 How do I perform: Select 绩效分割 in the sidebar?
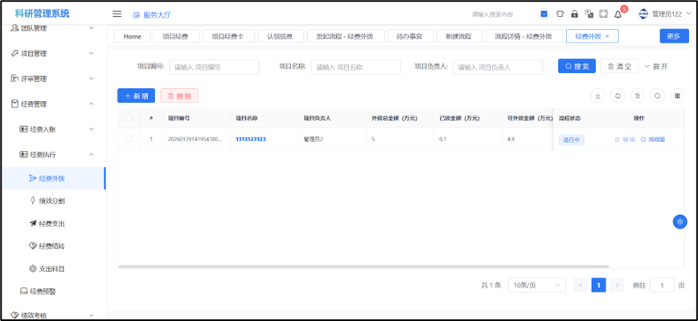pyautogui.click(x=52, y=201)
